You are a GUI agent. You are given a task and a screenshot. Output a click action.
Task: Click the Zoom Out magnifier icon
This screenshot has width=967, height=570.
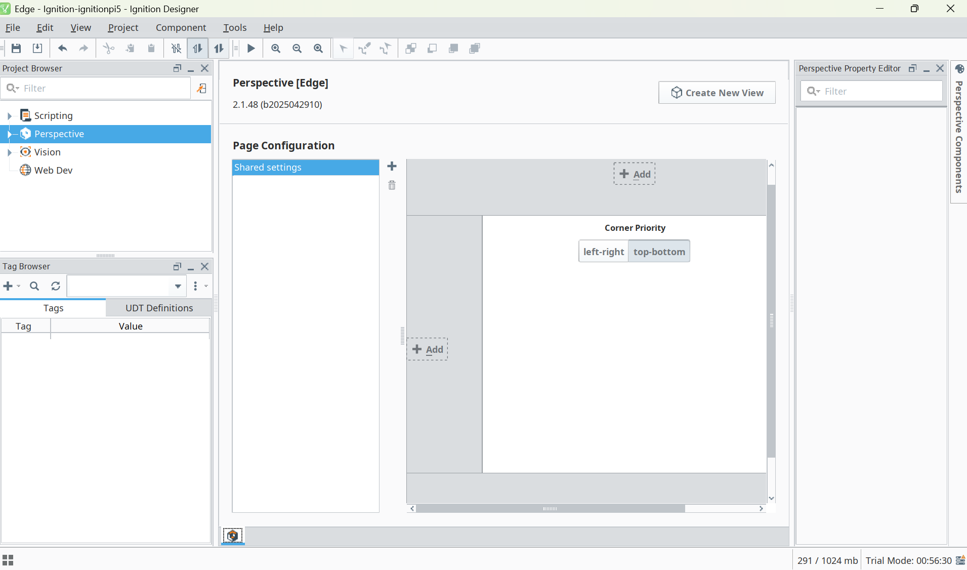click(x=297, y=49)
